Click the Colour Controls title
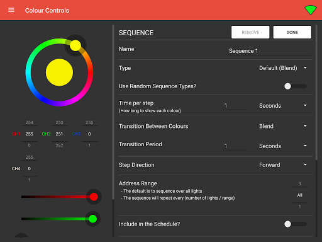This screenshot has width=322, height=242. tap(47, 10)
